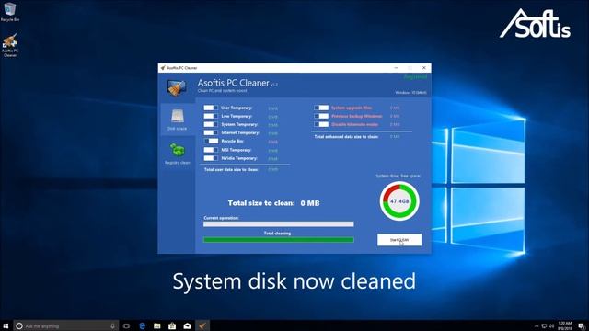Click the Current operation progress bar
Viewport: 589px width, 331px height.
point(278,224)
